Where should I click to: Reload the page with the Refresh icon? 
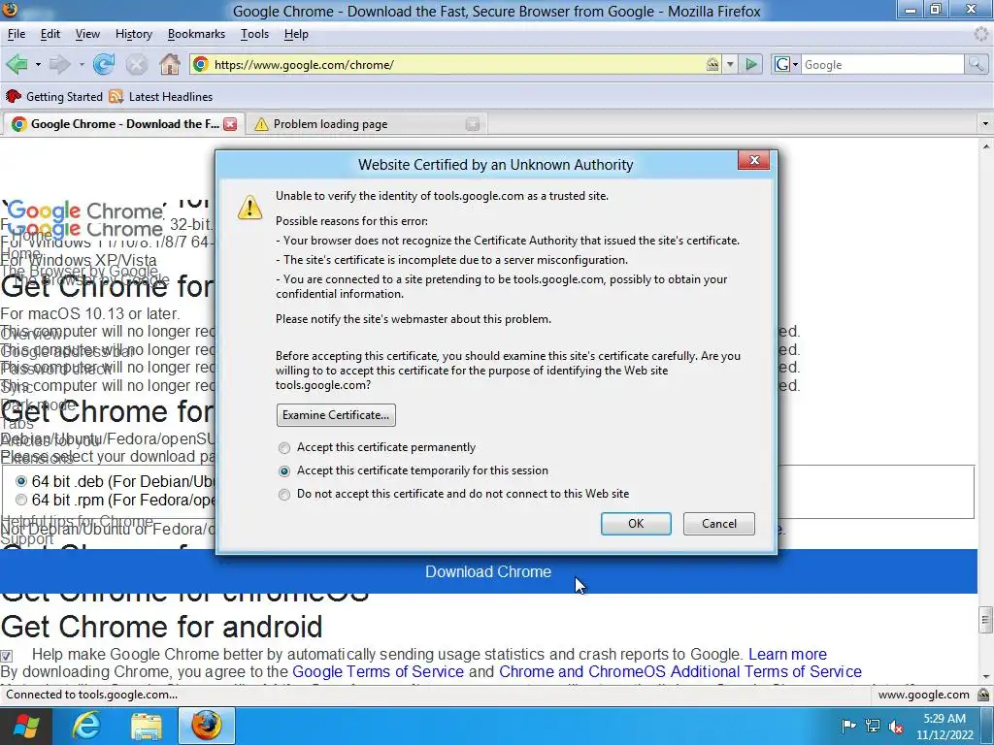coord(104,64)
